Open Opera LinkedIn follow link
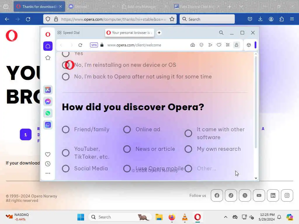Viewport: 299px width, 224px height. [273, 195]
